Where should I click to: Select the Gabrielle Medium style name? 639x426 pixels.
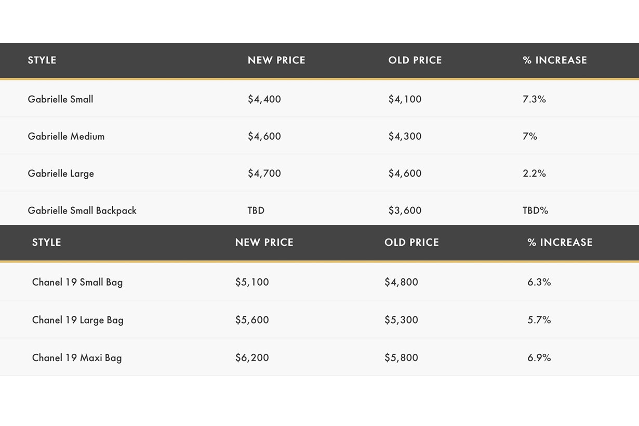(x=66, y=136)
